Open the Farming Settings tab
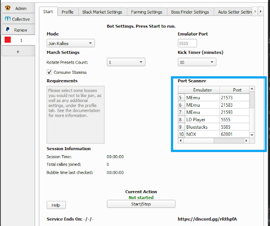This screenshot has width=270, height=226. point(147,12)
